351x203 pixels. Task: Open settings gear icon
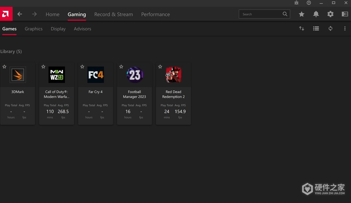330,14
